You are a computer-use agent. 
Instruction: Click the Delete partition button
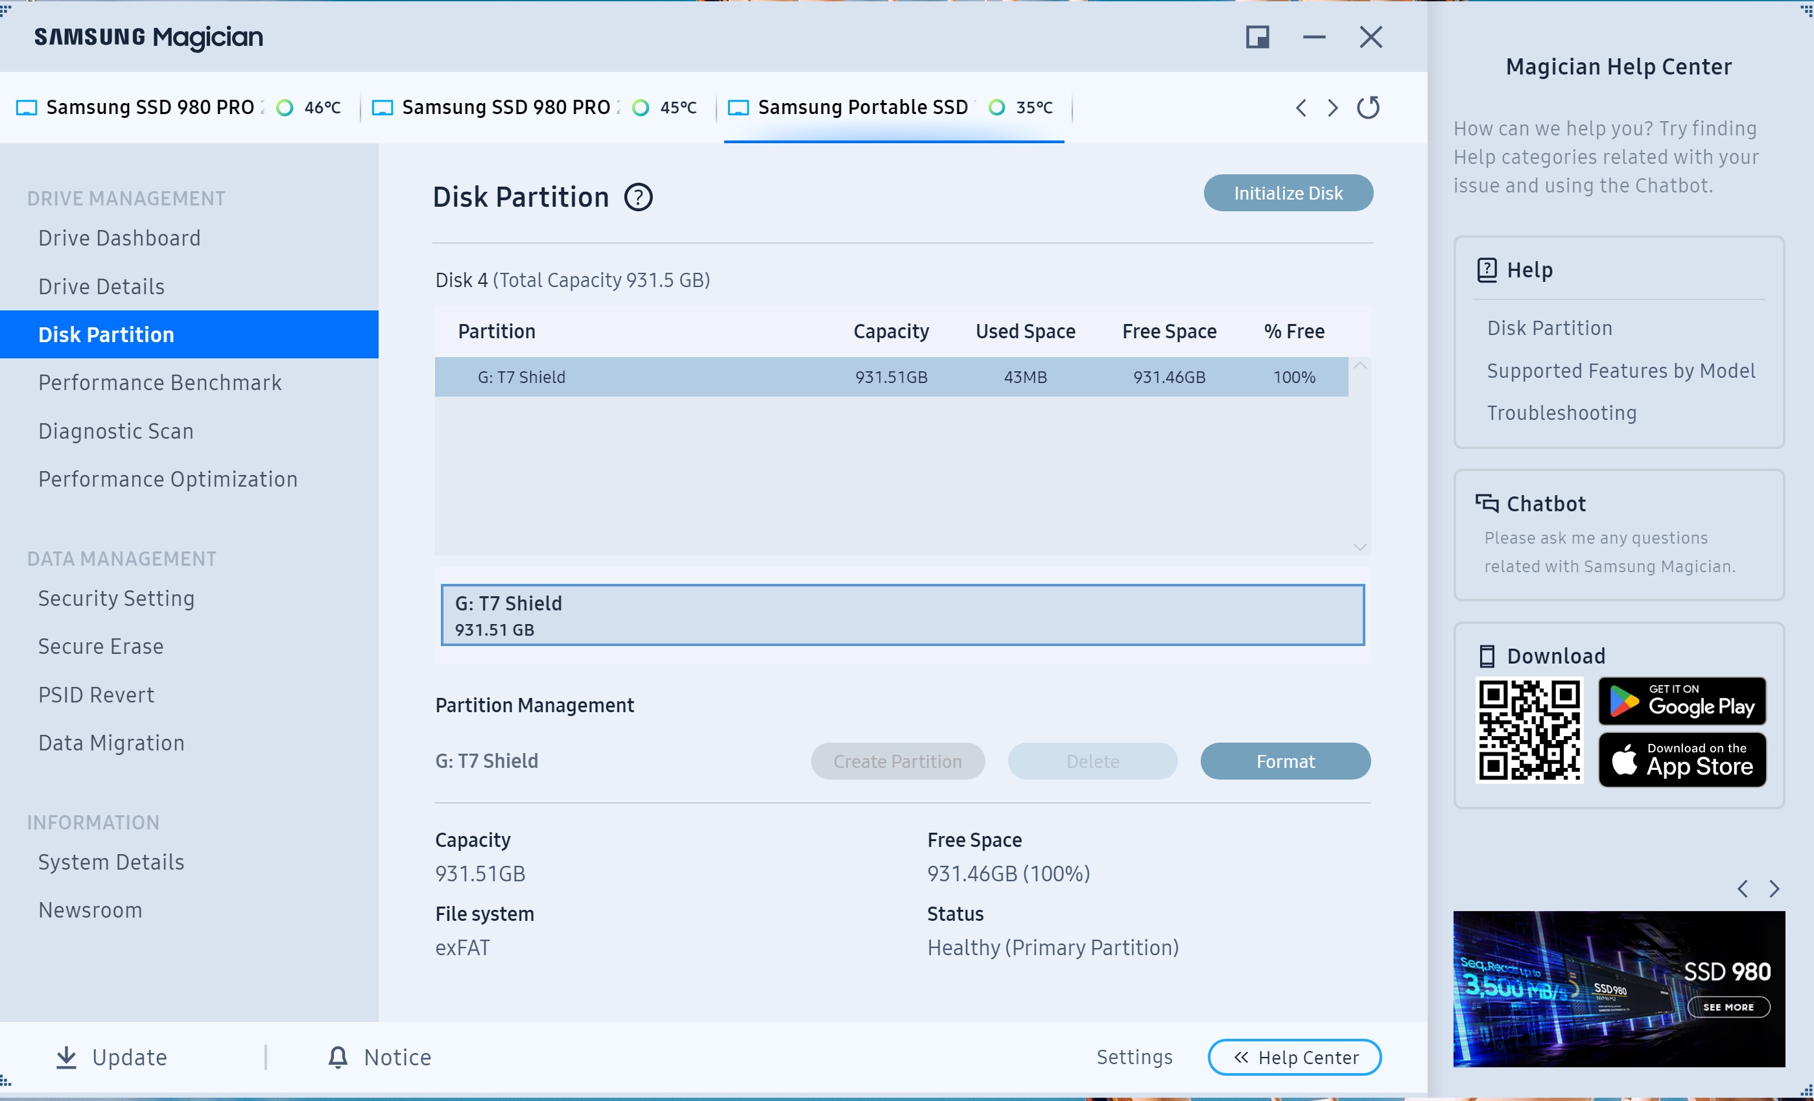pos(1092,761)
